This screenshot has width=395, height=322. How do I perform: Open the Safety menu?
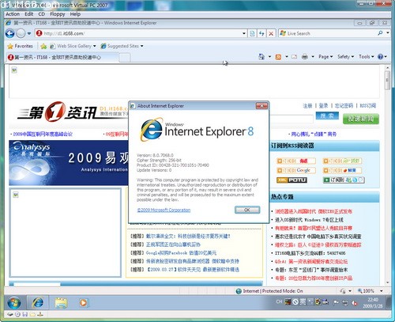(345, 57)
